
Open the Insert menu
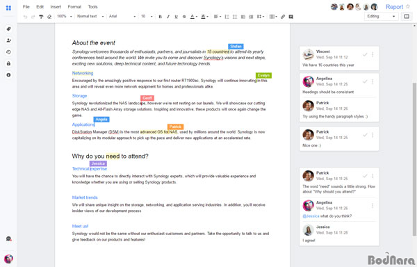point(56,7)
